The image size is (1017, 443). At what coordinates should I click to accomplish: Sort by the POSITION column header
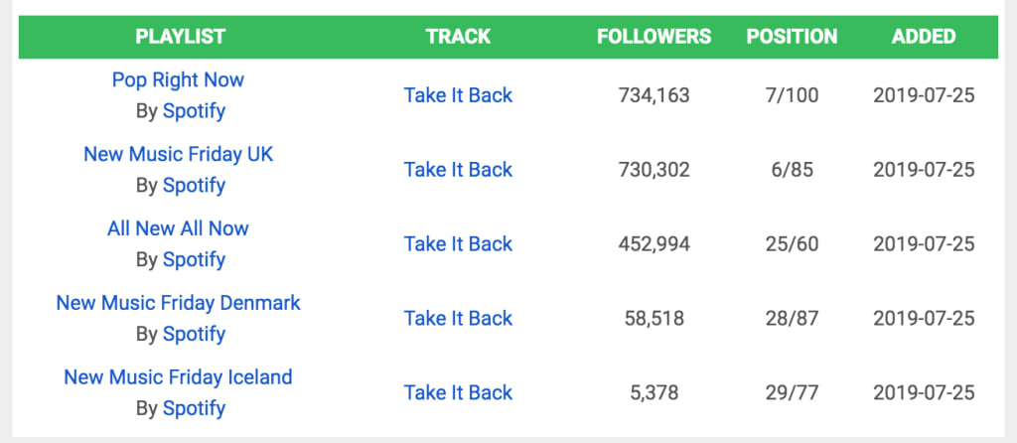(x=792, y=37)
